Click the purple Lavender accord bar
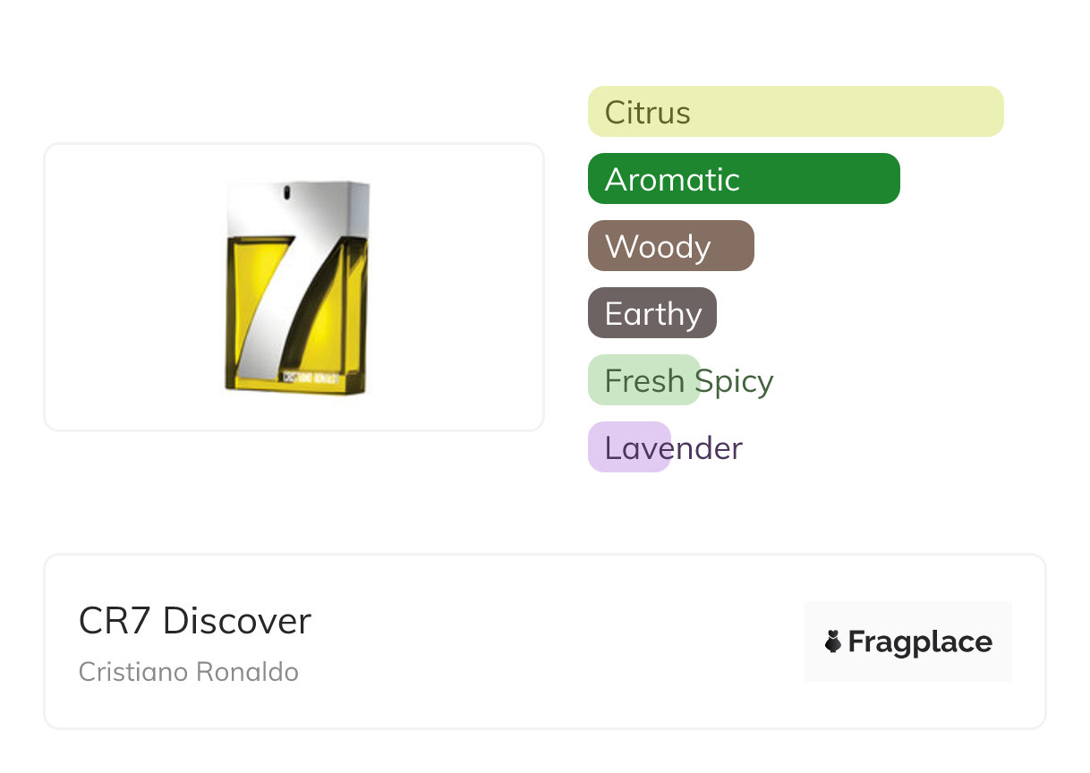Screen dimensions: 1090x773 point(628,447)
